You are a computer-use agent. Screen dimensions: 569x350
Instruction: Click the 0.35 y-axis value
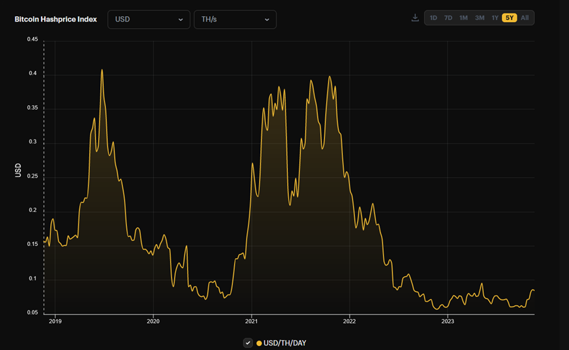click(x=33, y=108)
